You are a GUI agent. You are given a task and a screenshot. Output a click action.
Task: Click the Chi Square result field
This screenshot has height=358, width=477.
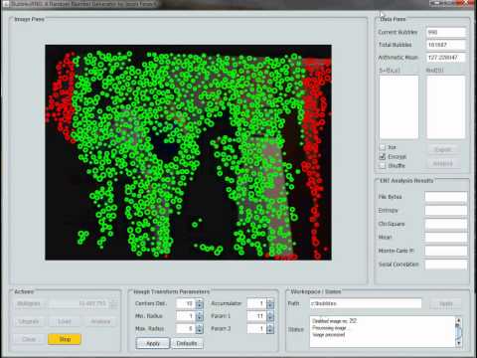446,224
